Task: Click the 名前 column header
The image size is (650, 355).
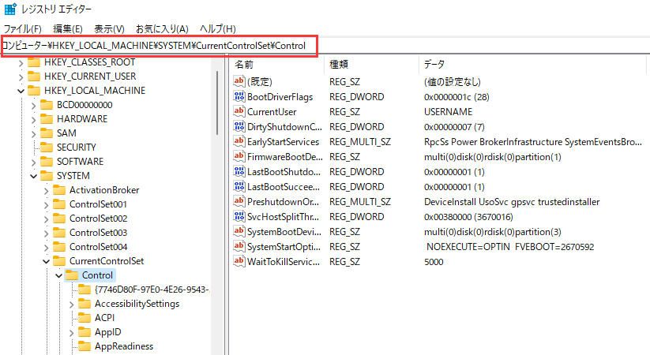Action: 245,64
